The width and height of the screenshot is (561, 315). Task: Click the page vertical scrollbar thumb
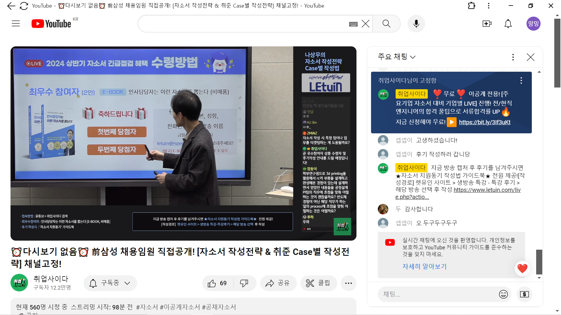(557, 53)
